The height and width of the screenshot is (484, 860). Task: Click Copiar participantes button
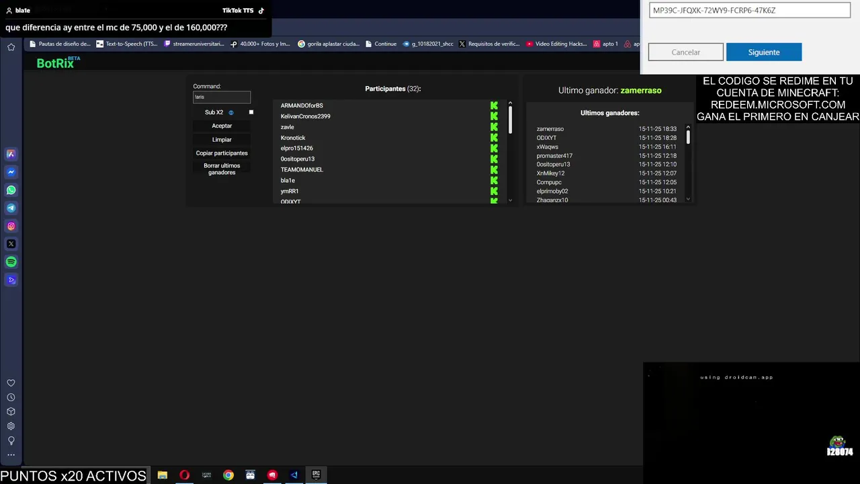(222, 153)
